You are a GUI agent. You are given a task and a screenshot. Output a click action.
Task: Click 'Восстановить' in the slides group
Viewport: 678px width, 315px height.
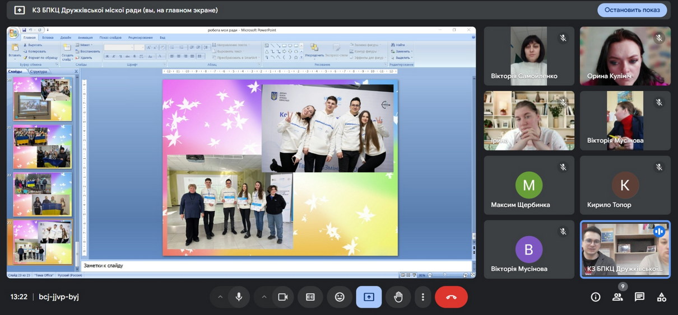(88, 51)
